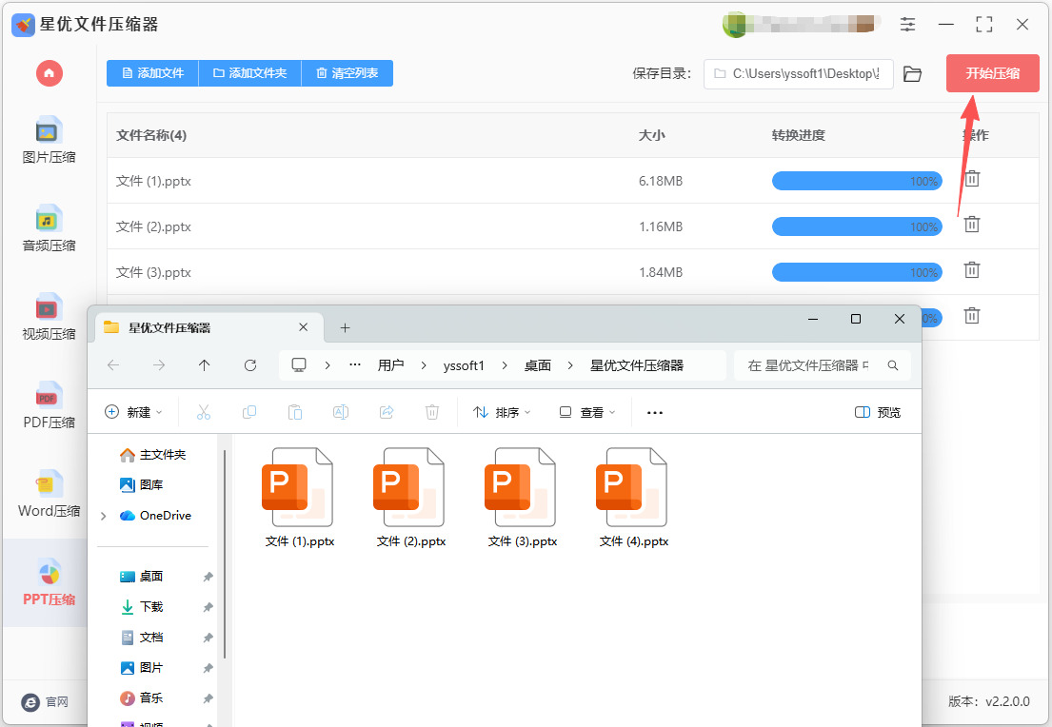Go up one folder in Explorer

tap(205, 365)
